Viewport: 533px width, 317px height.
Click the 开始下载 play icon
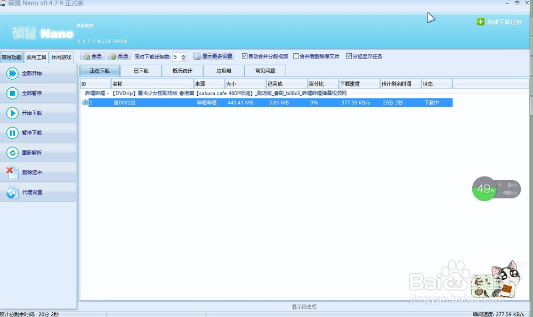click(x=12, y=113)
